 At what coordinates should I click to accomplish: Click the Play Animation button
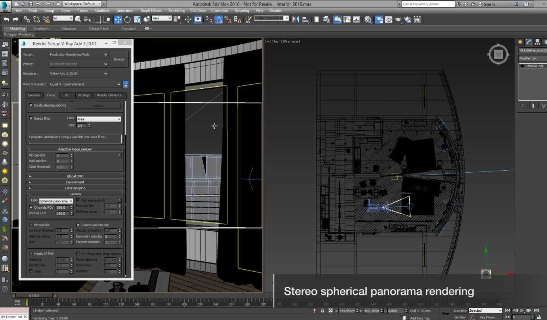pos(522,310)
